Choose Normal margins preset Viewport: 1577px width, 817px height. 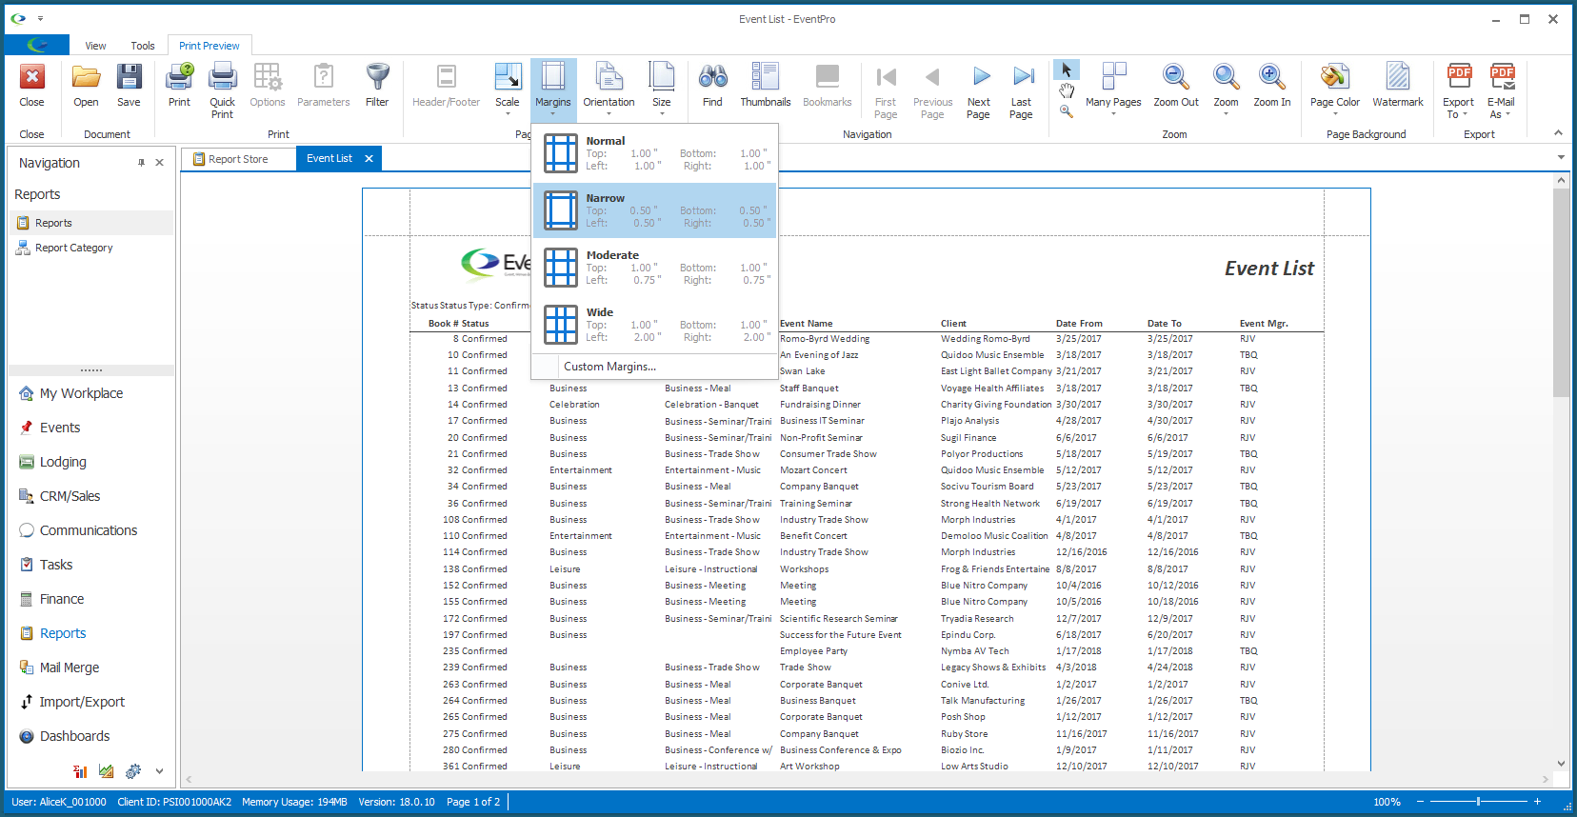tap(655, 153)
